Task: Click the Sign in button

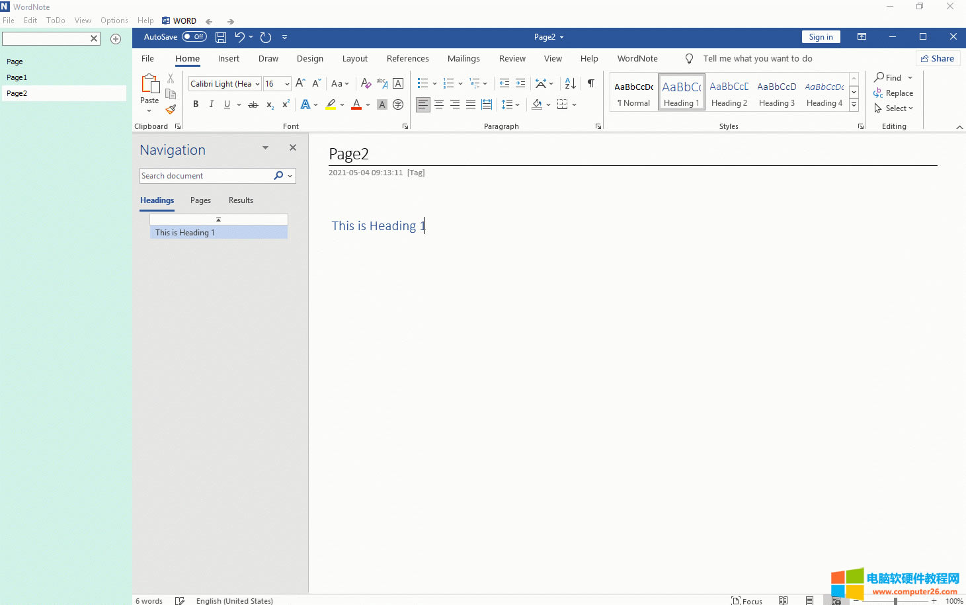Action: (x=821, y=37)
